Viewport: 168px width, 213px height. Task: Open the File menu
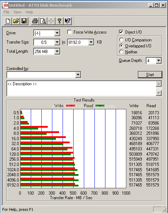tap(6, 12)
